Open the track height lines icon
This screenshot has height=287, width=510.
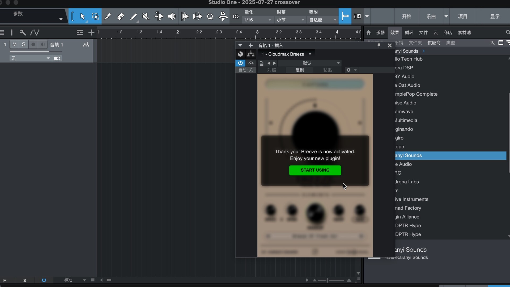point(80,32)
